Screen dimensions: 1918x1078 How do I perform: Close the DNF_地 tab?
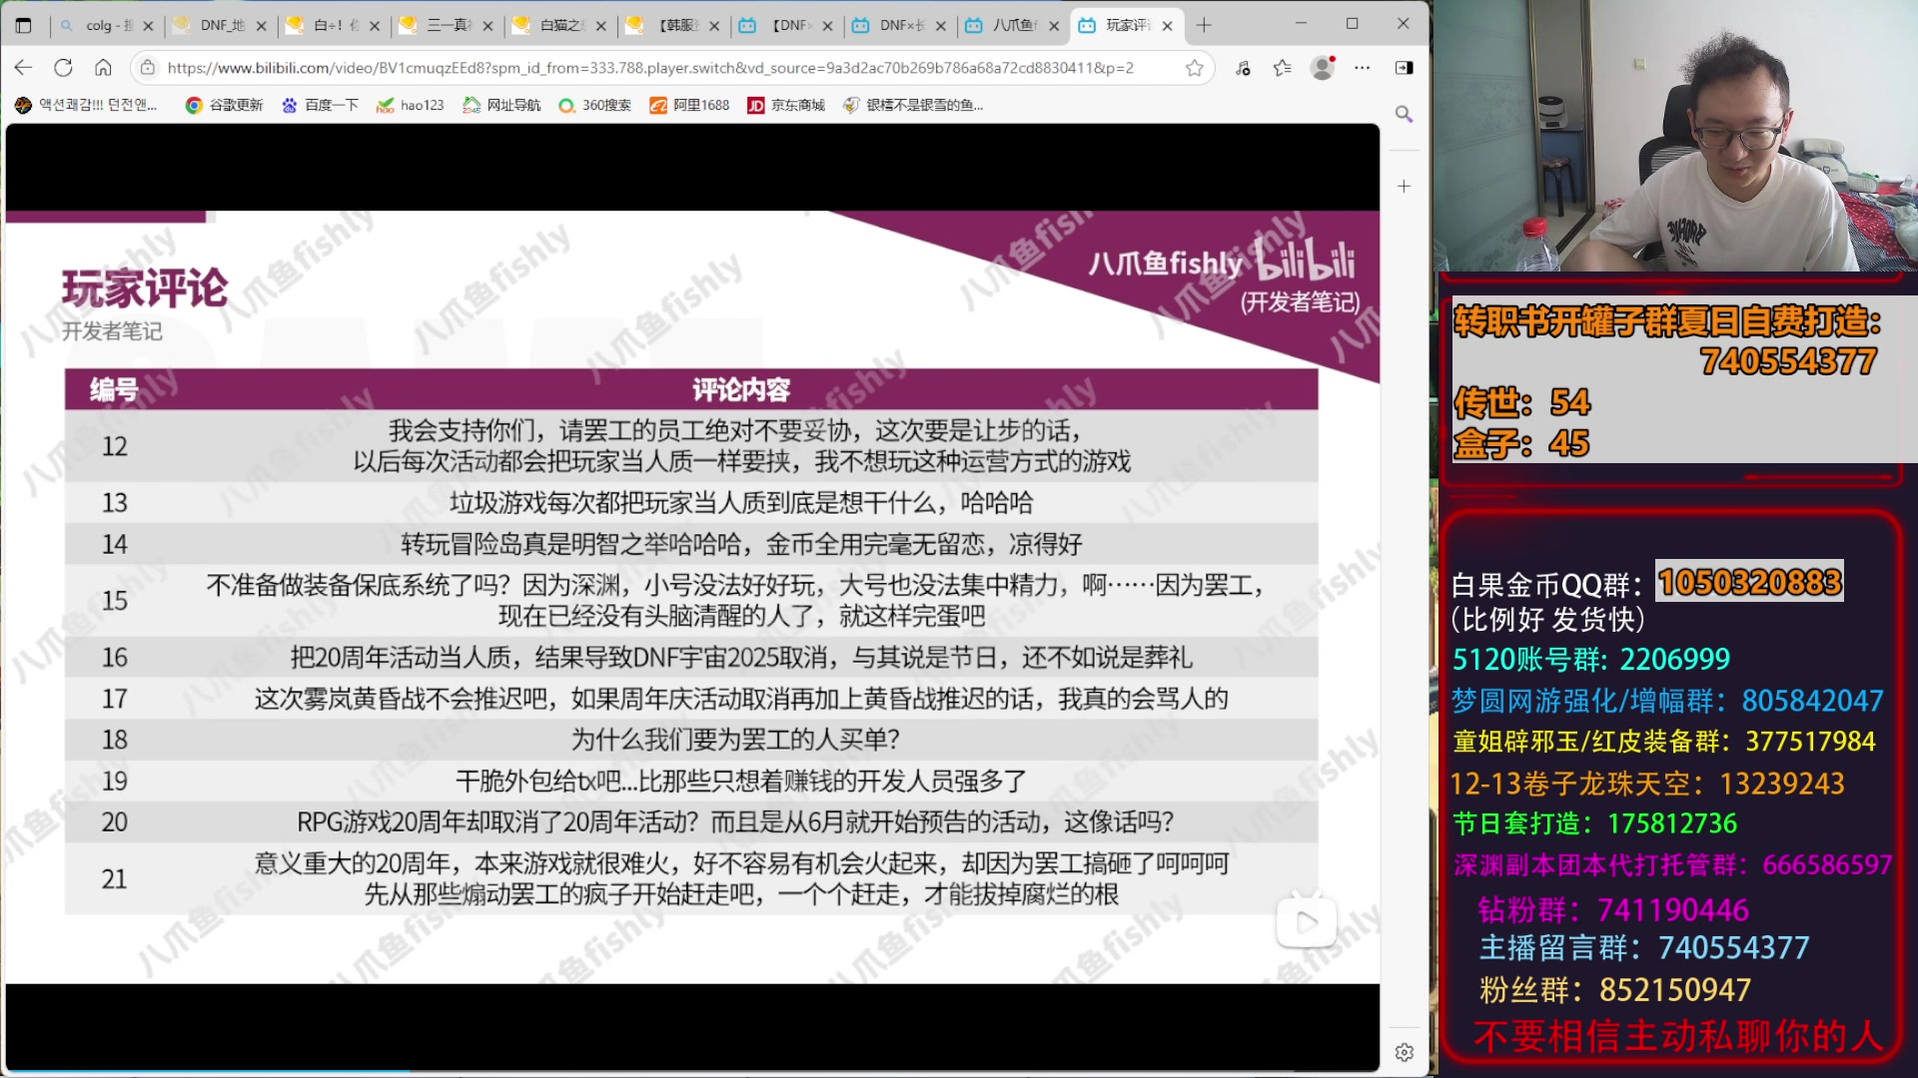tap(262, 26)
